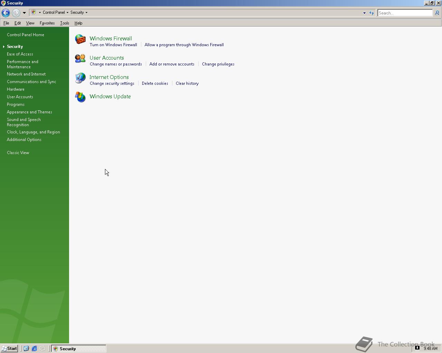Expand the dropdown before Control Panel breadcrumb
Screen dimensions: 442x353
coord(40,12)
